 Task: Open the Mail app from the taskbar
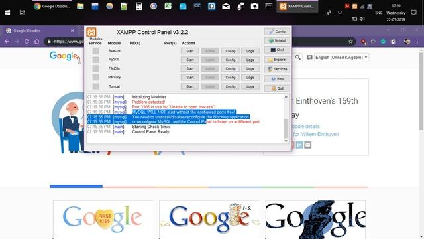[226, 6]
